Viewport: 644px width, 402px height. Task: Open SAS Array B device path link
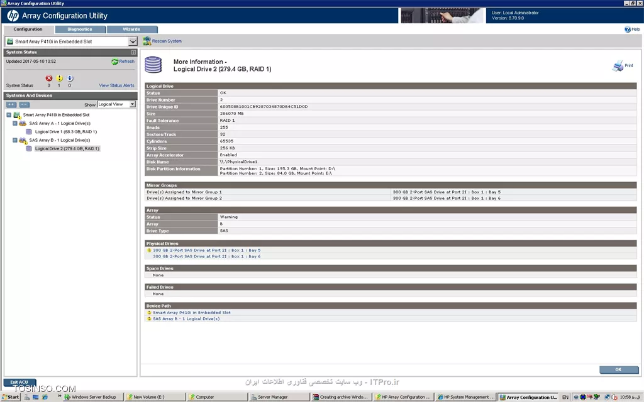point(186,318)
